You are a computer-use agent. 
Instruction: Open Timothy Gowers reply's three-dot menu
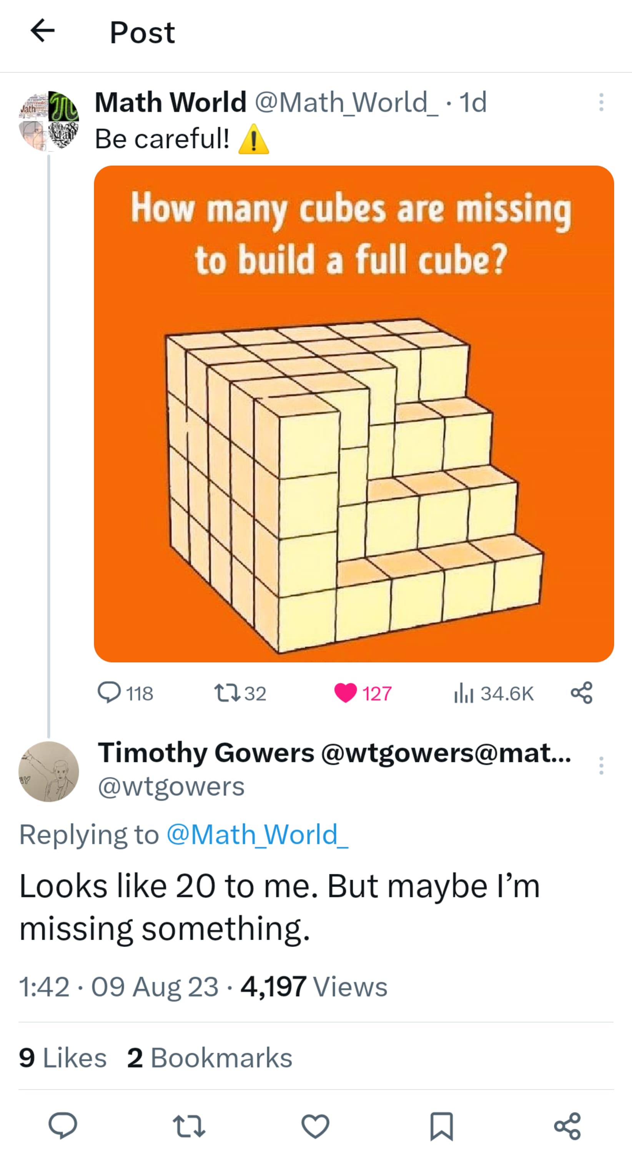601,765
